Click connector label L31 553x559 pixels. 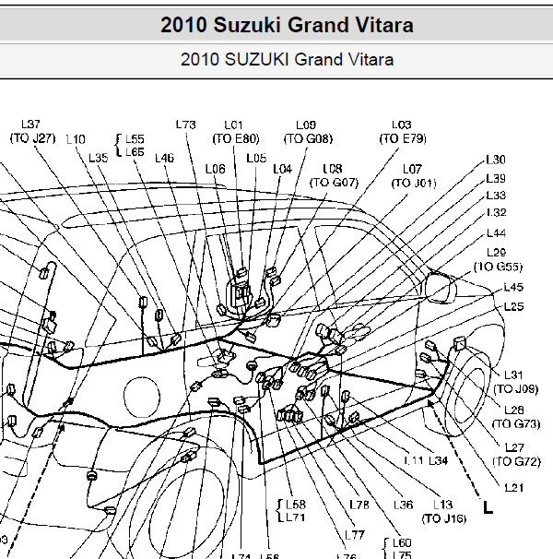point(513,375)
